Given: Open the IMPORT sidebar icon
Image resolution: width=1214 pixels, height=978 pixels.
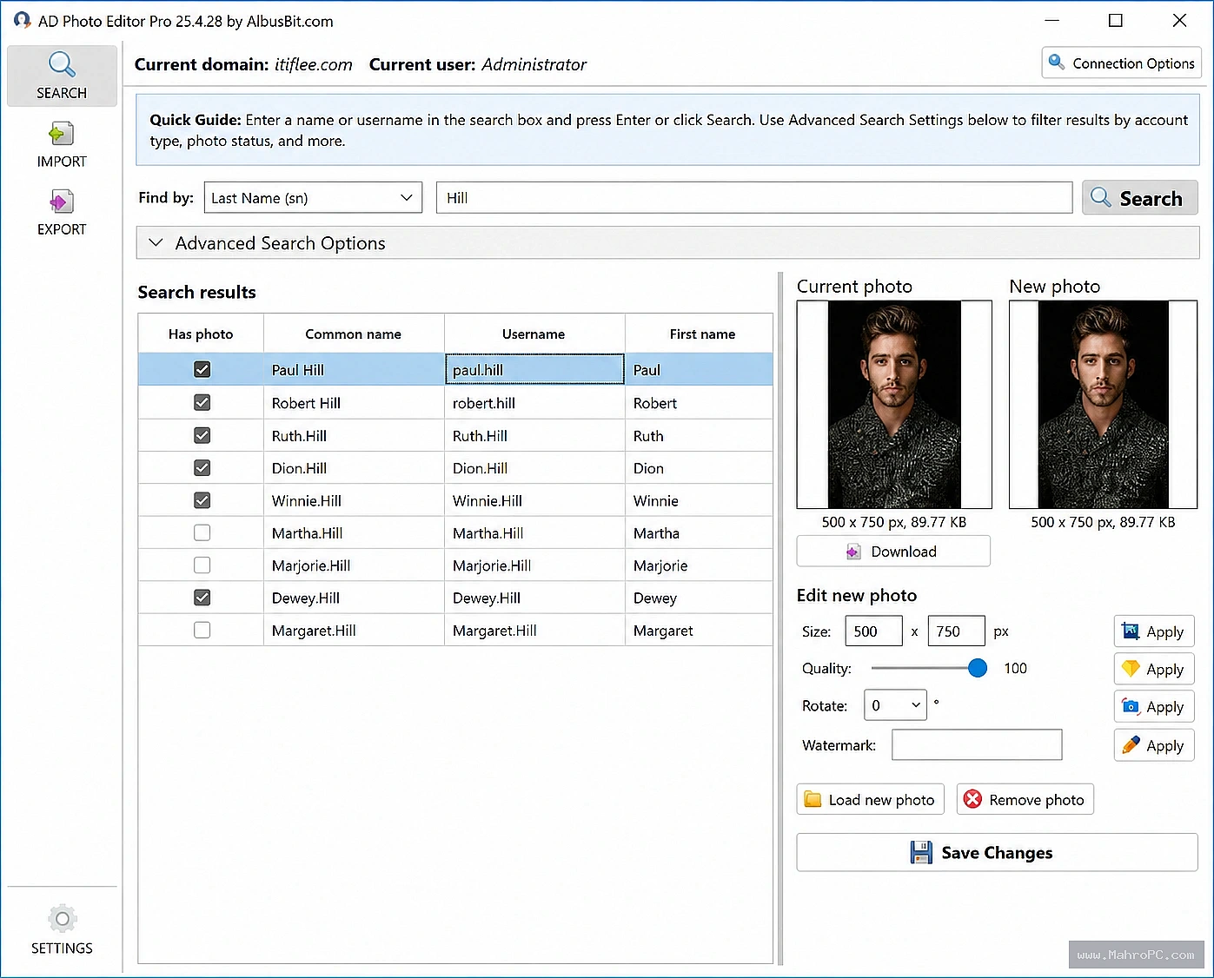Looking at the screenshot, I should tap(62, 134).
